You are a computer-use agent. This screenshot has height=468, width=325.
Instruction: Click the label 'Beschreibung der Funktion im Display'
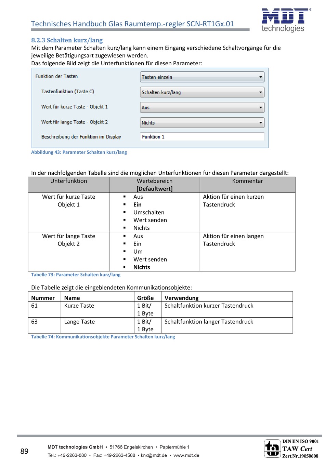(x=81, y=137)
